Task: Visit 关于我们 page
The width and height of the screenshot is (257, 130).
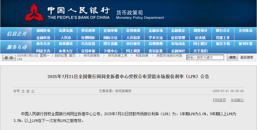Action: click(x=201, y=51)
